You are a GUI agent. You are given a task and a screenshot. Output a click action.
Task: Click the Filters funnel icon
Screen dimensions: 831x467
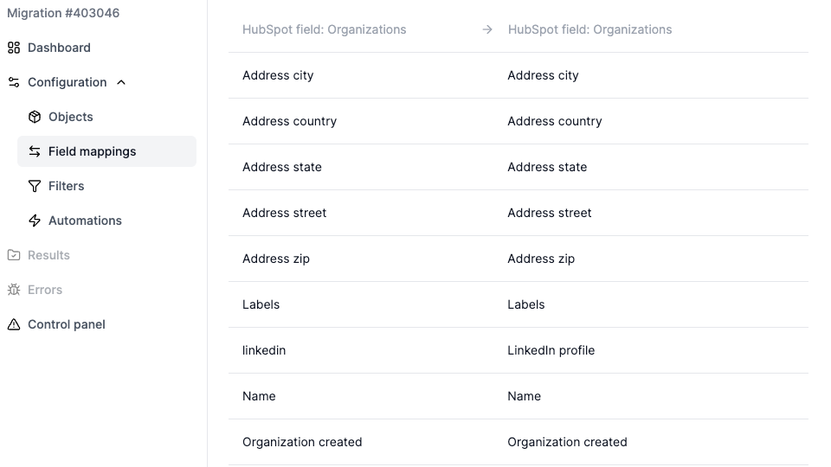[35, 186]
